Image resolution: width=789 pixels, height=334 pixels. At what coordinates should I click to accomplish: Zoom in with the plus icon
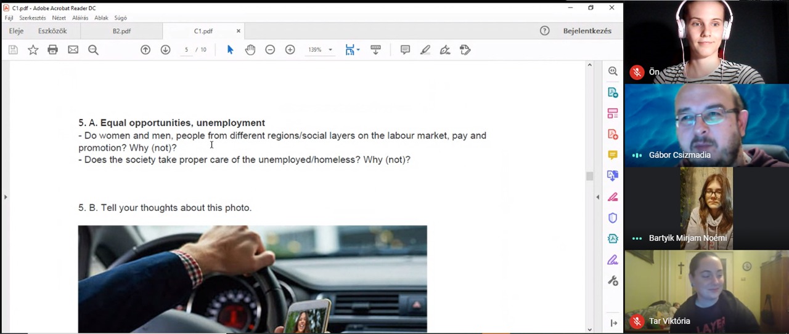(x=290, y=50)
